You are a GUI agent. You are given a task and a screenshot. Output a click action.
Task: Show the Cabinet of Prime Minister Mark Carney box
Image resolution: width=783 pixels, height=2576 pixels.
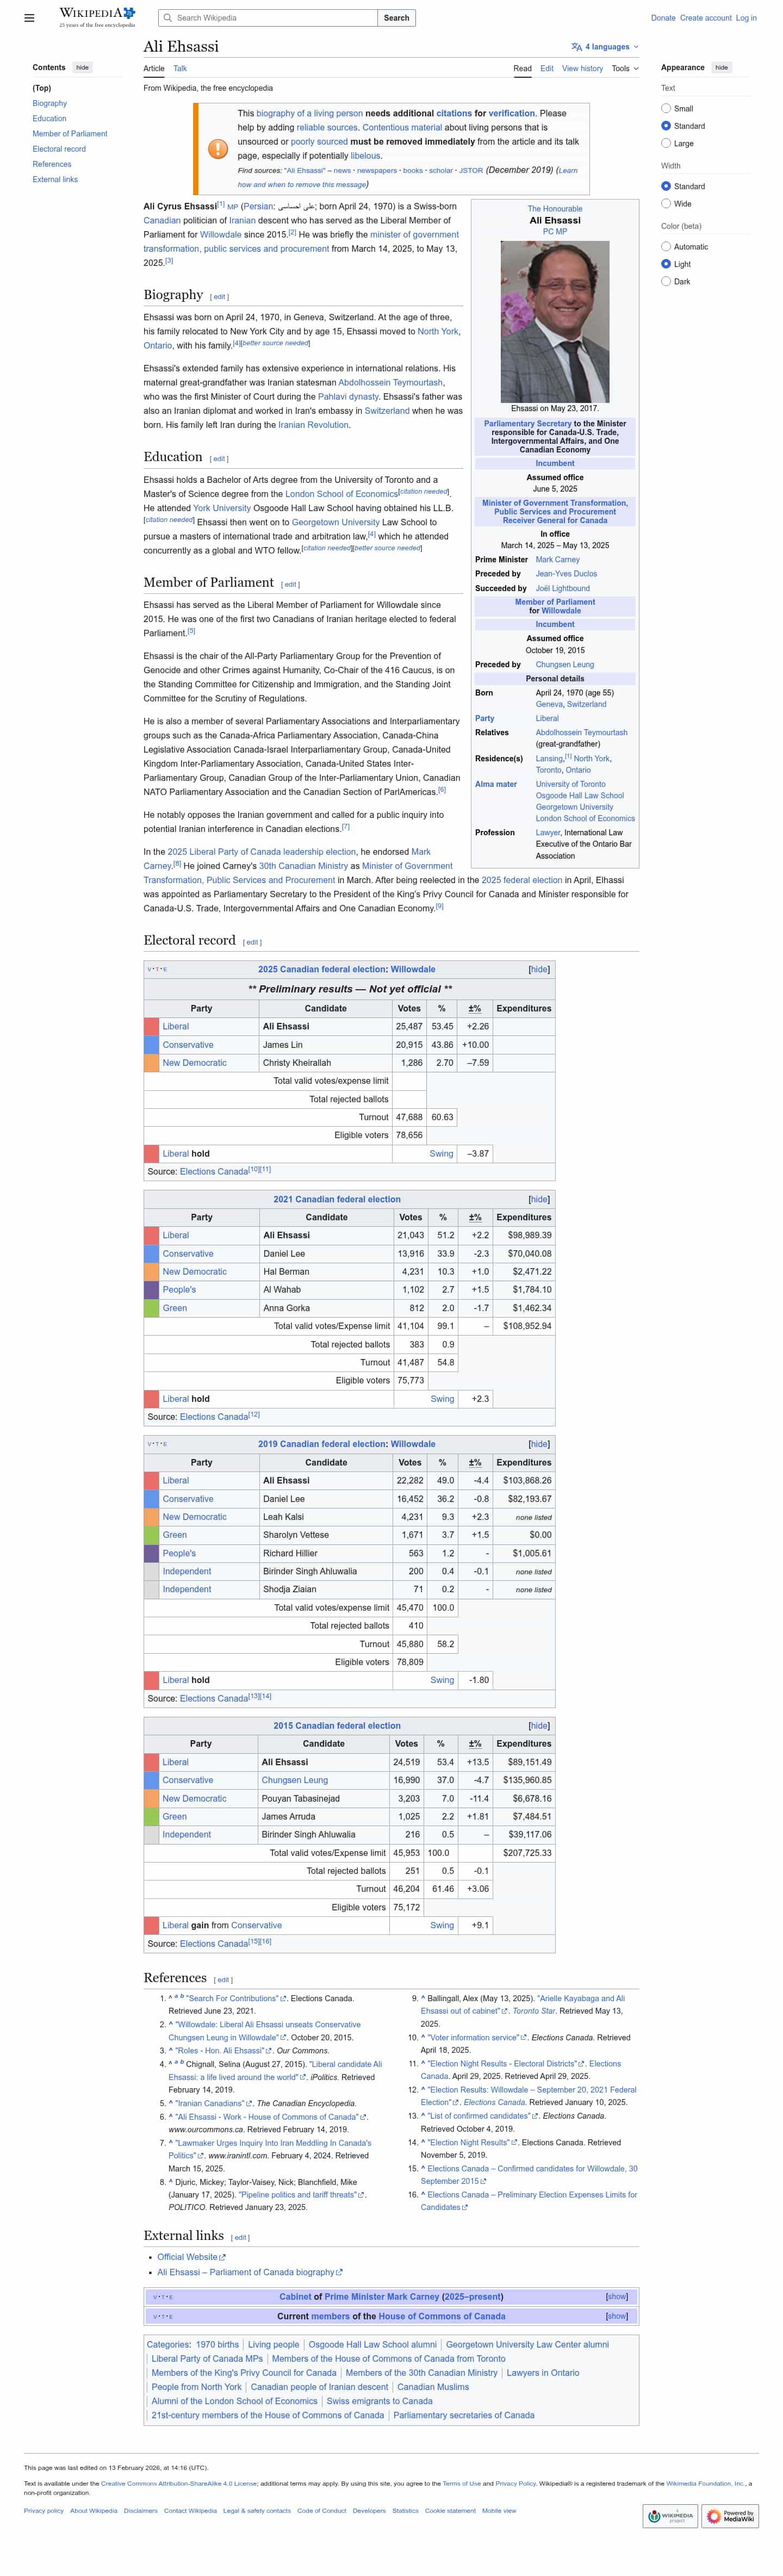pyautogui.click(x=617, y=2296)
